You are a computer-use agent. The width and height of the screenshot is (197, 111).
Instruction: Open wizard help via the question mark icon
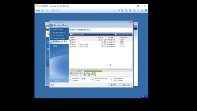coord(52,85)
